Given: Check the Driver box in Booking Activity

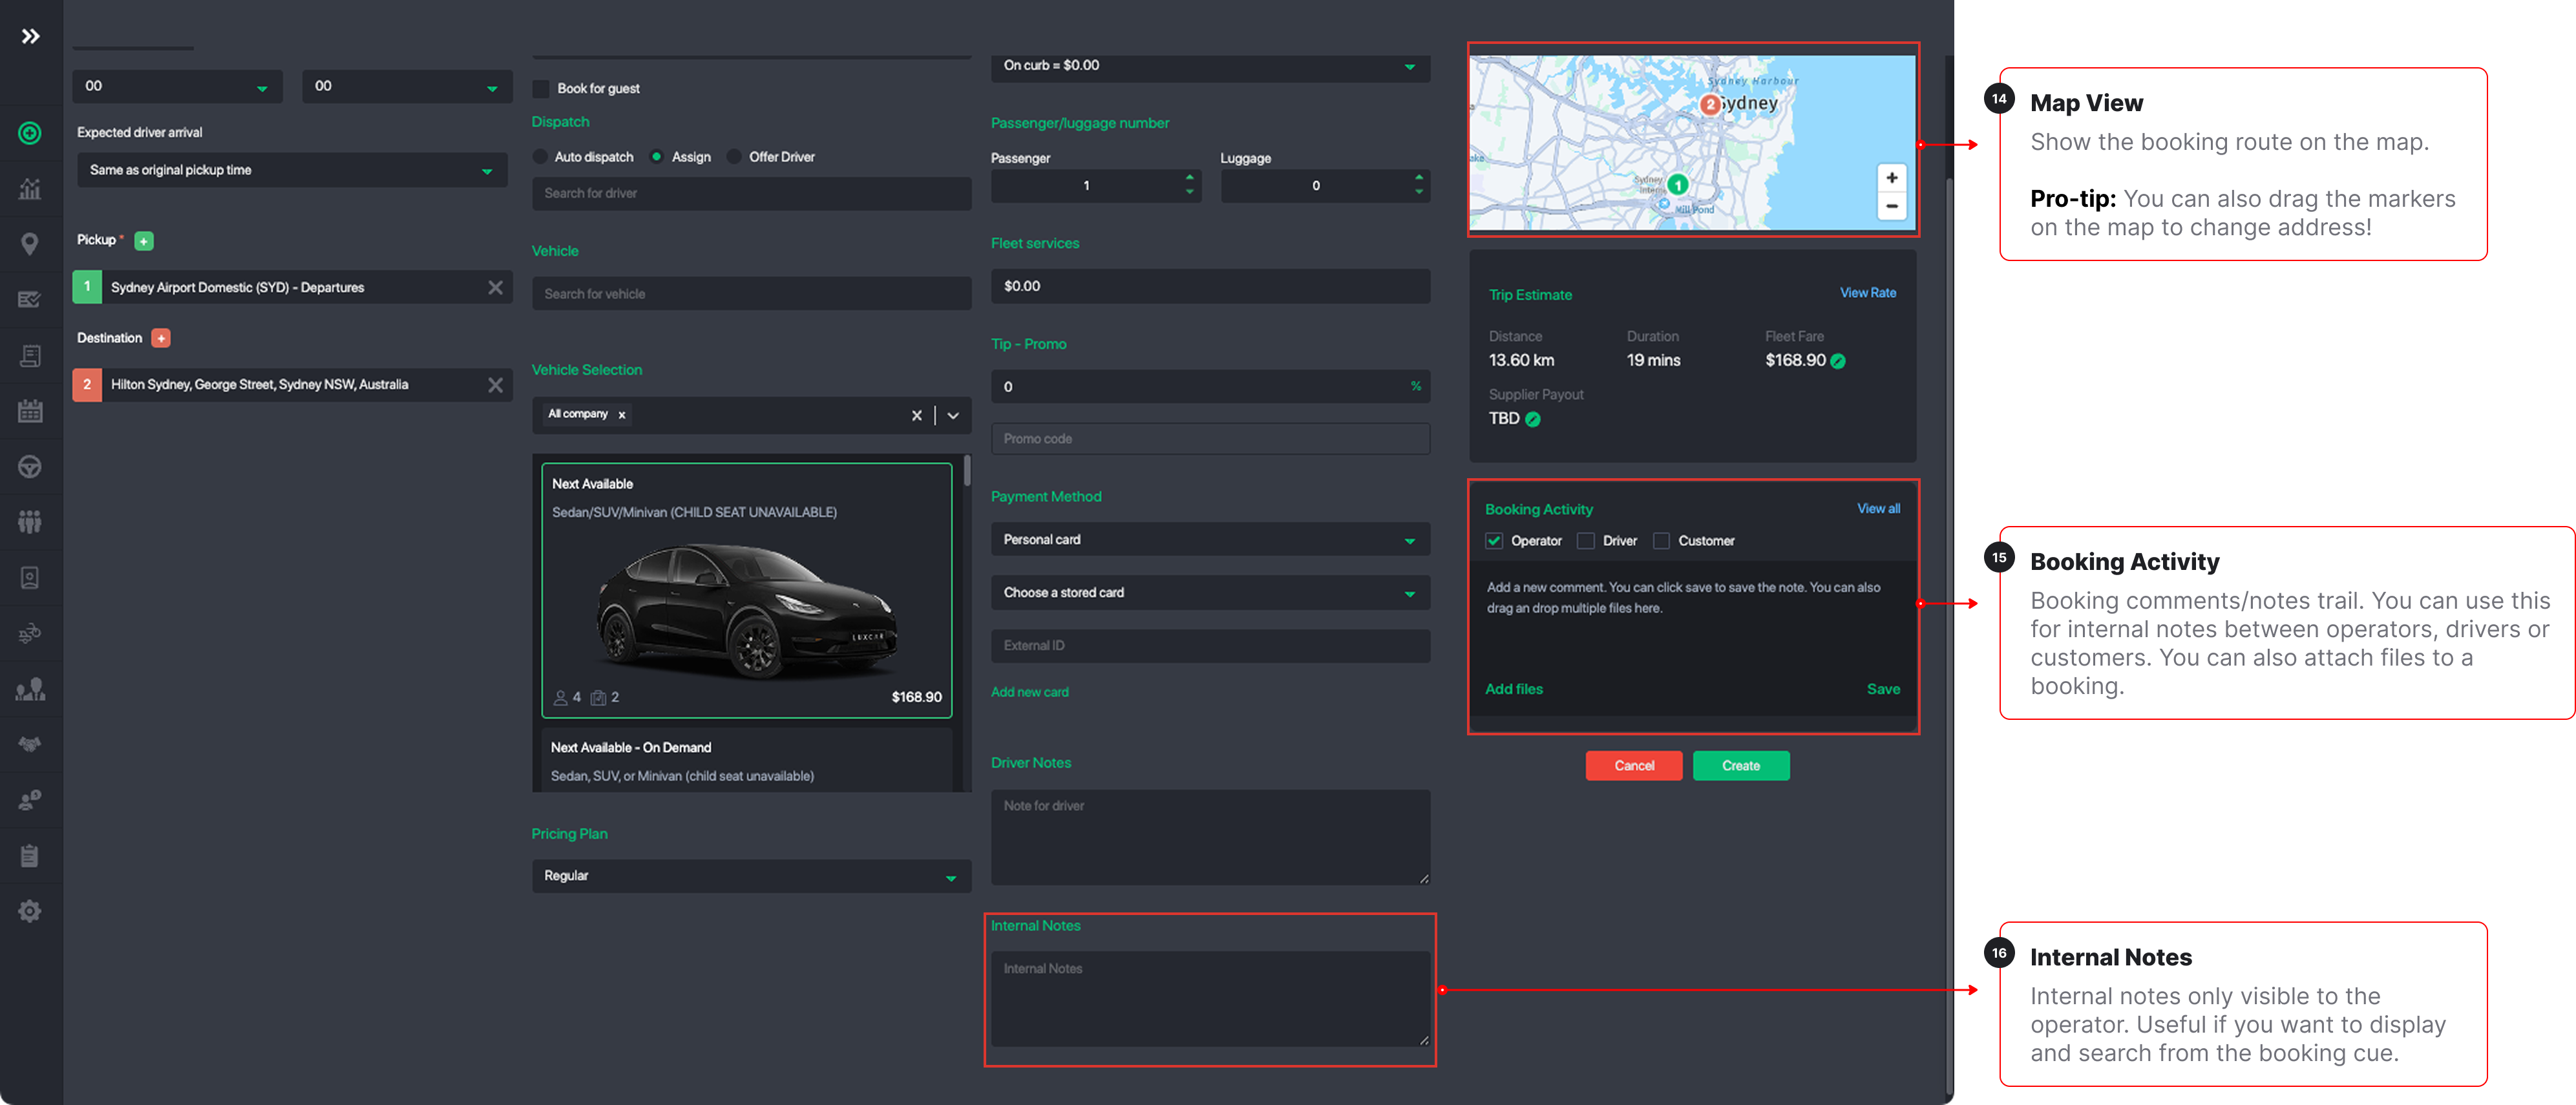Looking at the screenshot, I should coord(1586,541).
